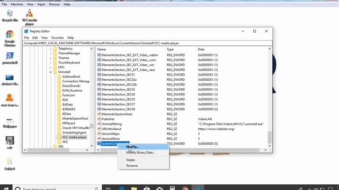Click the https://www.videolan.org/ data cell
Viewport: 339px width, 190px height.
(x=216, y=129)
